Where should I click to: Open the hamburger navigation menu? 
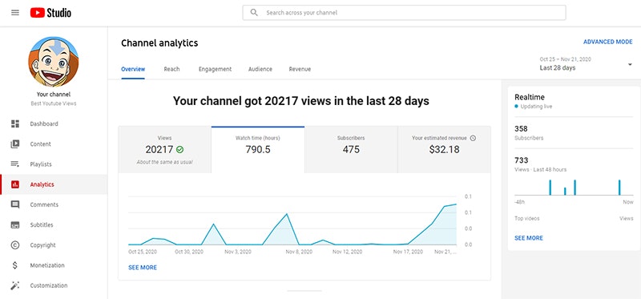[15, 13]
